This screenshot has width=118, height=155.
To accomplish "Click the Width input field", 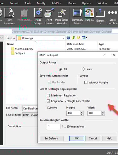I will coord(94,113).
